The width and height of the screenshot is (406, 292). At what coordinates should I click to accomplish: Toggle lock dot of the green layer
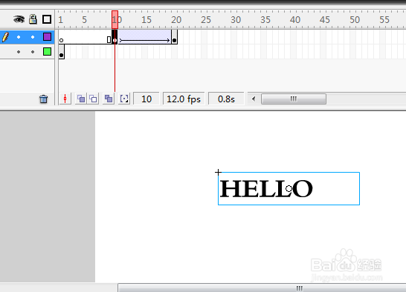click(33, 52)
